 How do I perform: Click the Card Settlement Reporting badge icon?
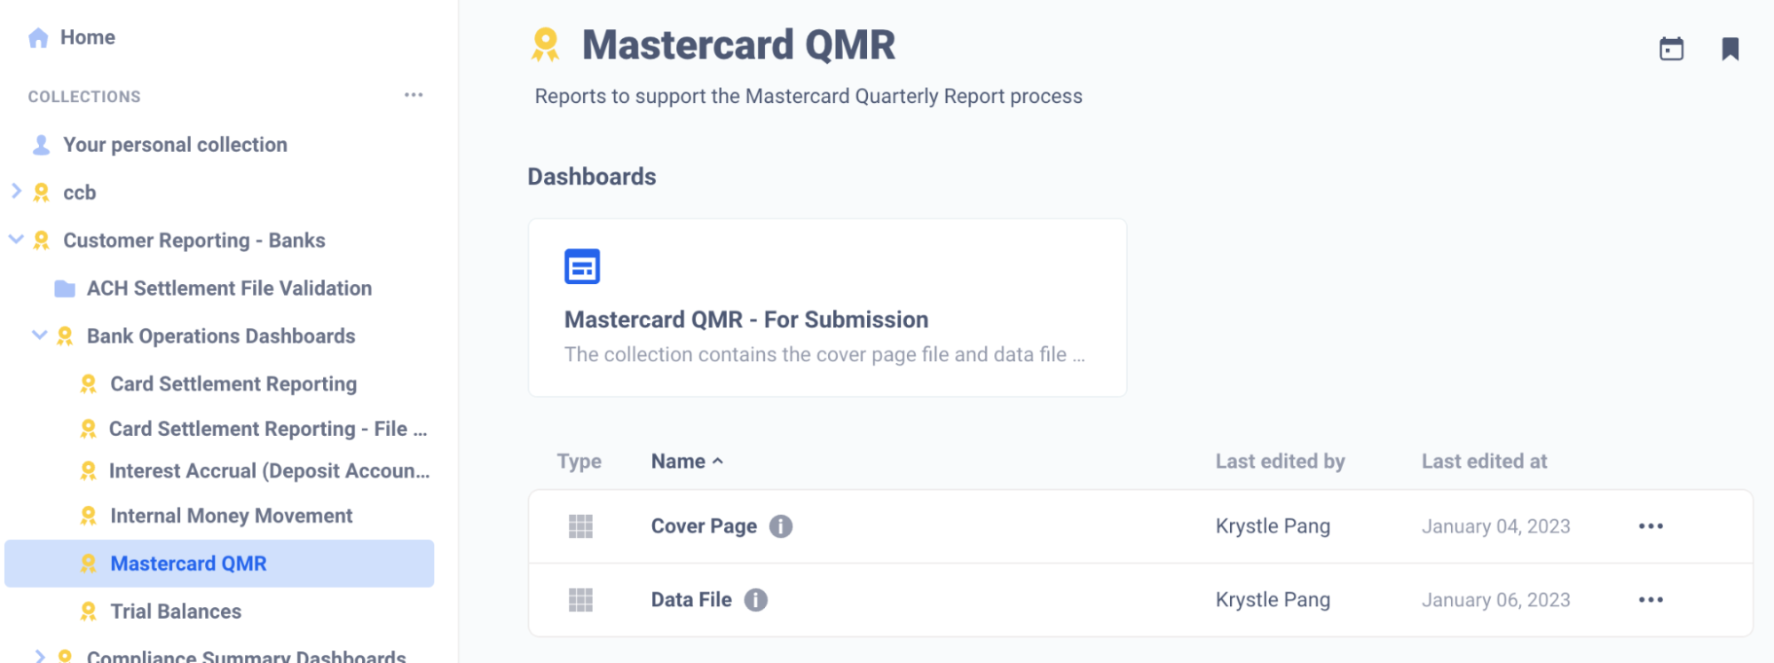pos(88,384)
